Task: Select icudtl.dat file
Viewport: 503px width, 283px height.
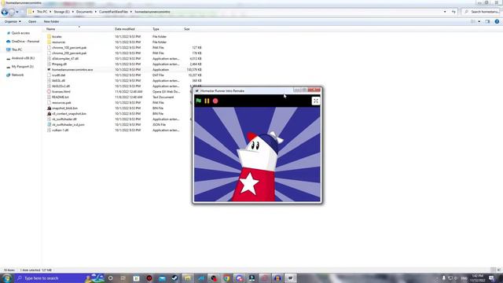Action: (58, 75)
